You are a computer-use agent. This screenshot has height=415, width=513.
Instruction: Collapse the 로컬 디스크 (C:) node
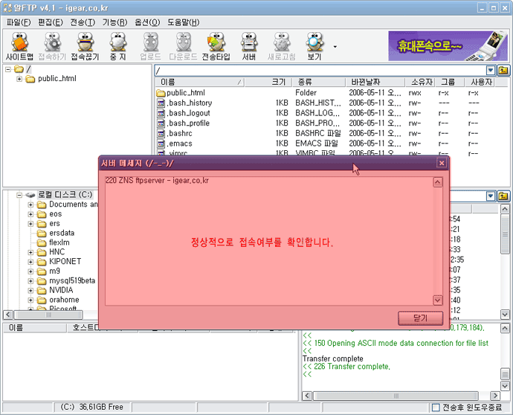[19, 194]
